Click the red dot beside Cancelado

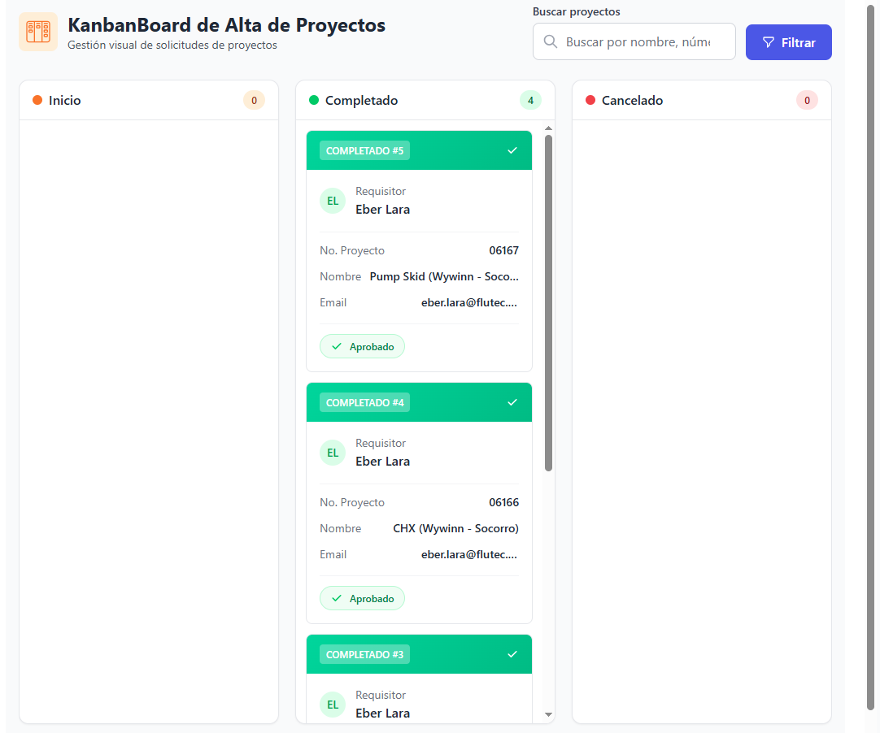click(590, 100)
